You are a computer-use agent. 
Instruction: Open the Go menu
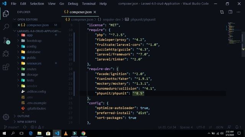coord(62,3)
